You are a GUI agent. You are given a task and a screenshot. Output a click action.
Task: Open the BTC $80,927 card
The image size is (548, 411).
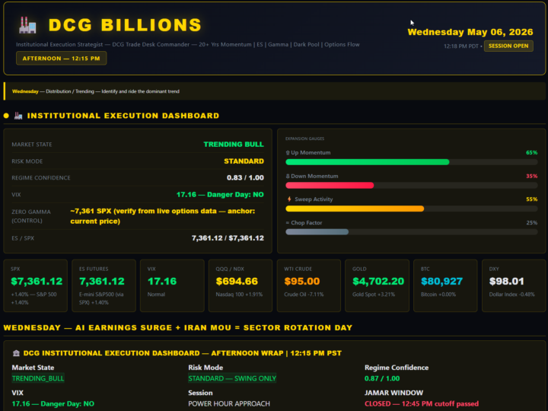coord(445,285)
